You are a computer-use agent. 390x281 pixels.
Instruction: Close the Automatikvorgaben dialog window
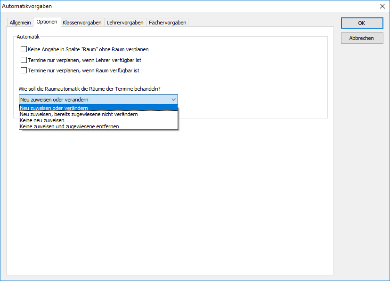(x=382, y=6)
